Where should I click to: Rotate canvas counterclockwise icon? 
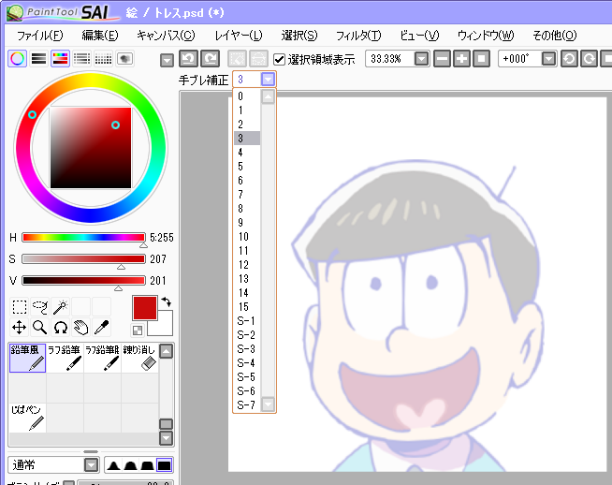coord(569,59)
